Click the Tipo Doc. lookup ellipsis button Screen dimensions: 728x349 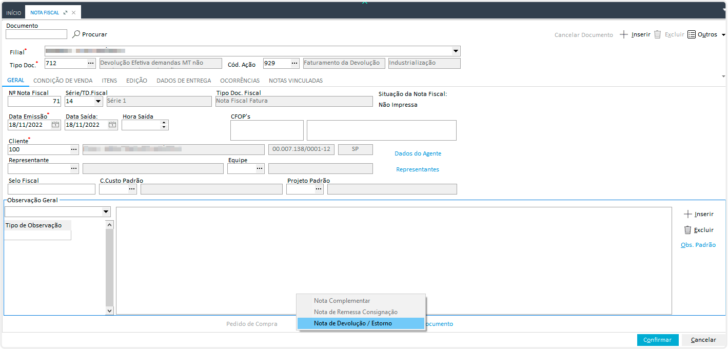pyautogui.click(x=91, y=63)
